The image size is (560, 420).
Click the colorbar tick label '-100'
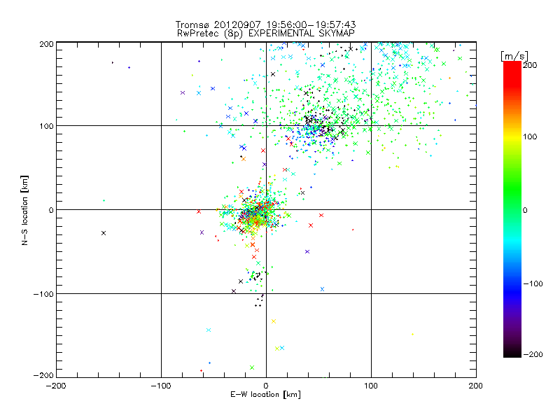(533, 283)
